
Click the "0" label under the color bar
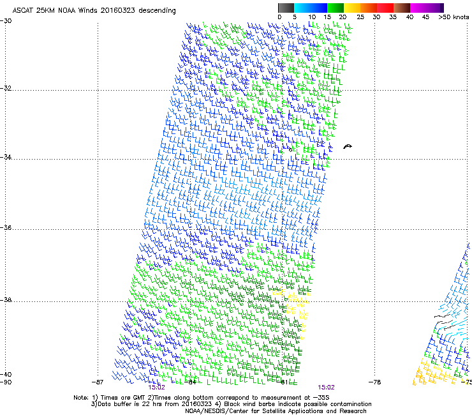[279, 17]
